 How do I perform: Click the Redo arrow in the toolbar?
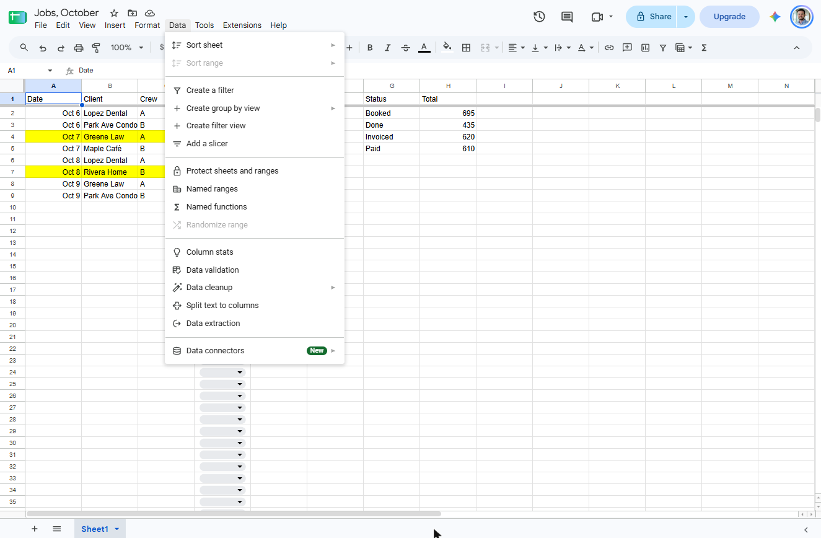tap(61, 48)
